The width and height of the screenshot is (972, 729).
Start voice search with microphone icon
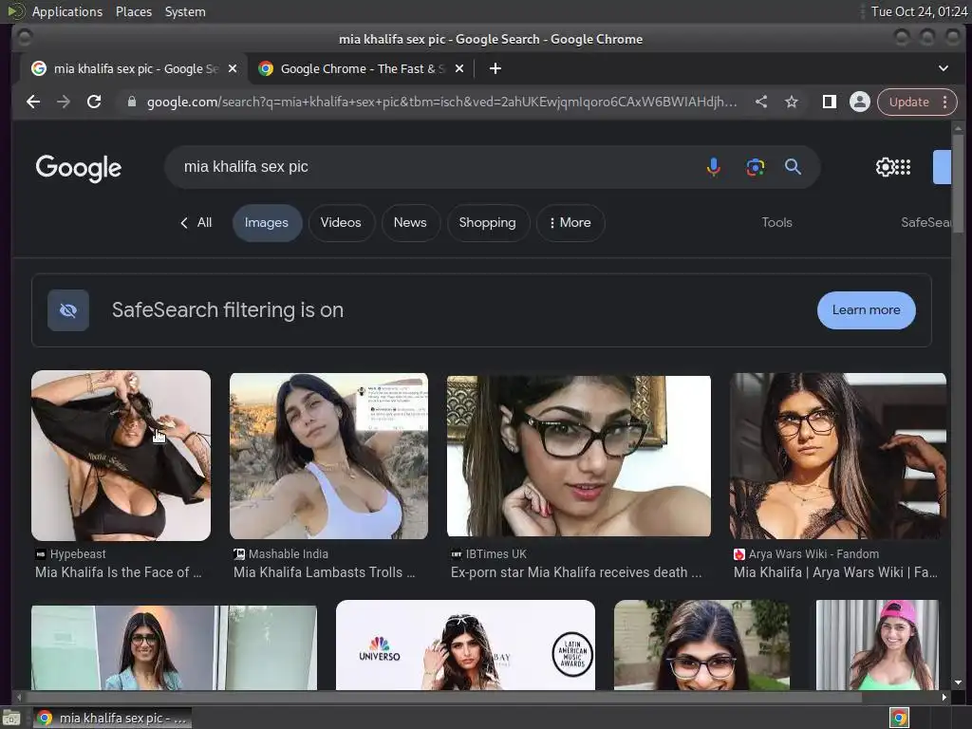[714, 167]
